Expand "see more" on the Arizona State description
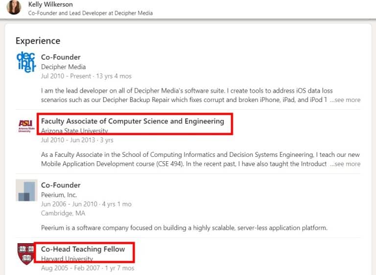 (345, 164)
